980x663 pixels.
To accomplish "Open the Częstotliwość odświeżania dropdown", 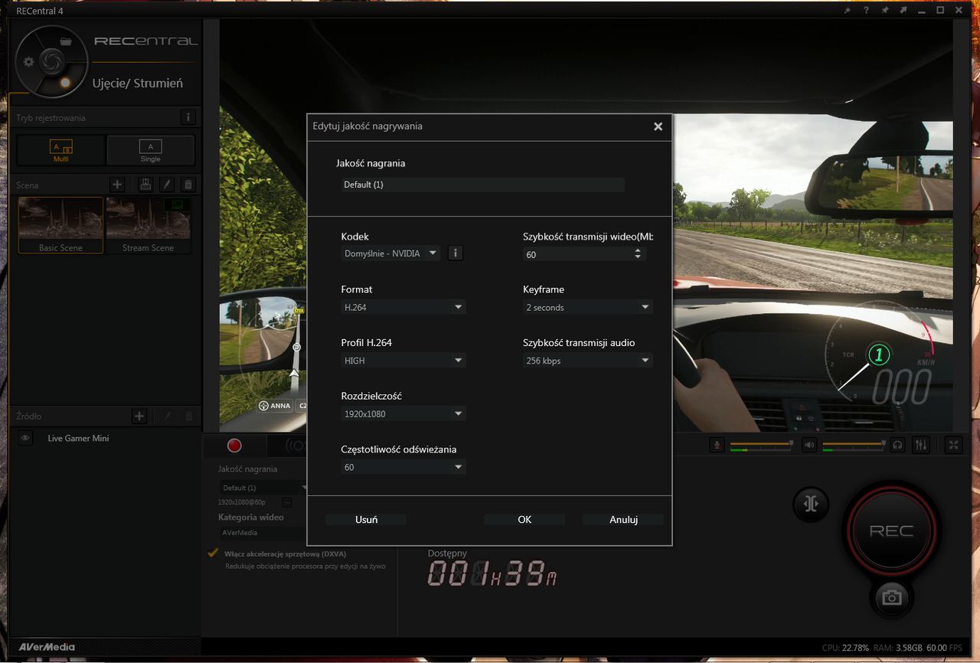I will tap(403, 467).
